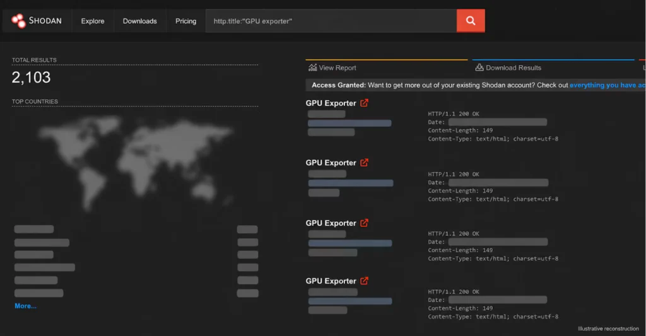Click Content-Length: 149 in third result

460,250
